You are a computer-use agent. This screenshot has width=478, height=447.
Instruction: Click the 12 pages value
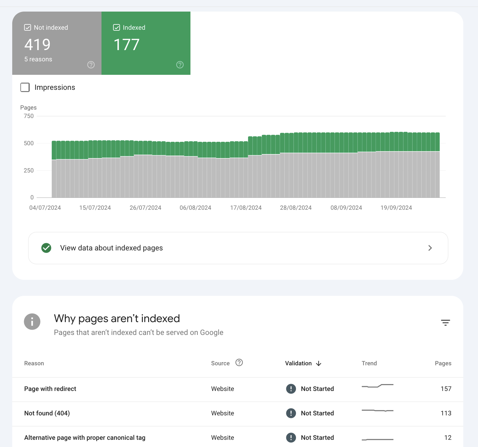tap(448, 438)
